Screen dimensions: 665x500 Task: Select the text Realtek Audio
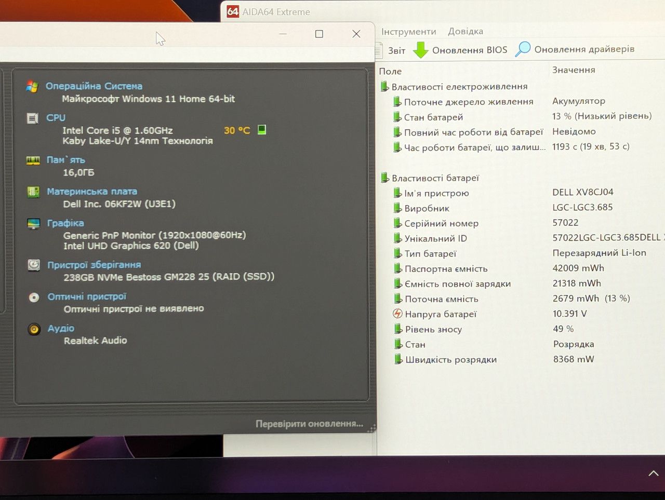(x=96, y=341)
